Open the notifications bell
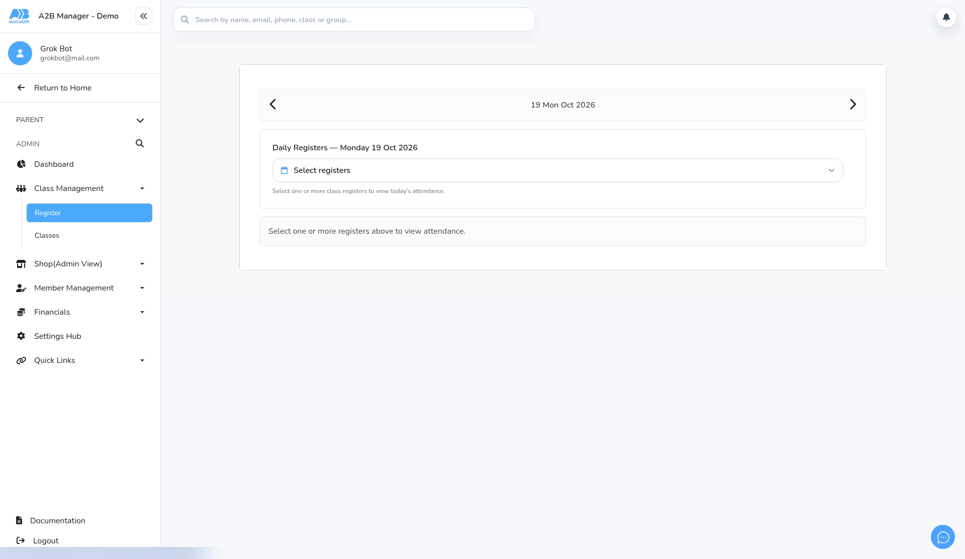Screen dimensions: 965x559 coord(946,18)
